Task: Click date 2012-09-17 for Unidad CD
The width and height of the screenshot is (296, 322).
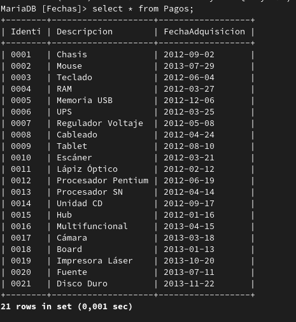Action: pos(189,204)
